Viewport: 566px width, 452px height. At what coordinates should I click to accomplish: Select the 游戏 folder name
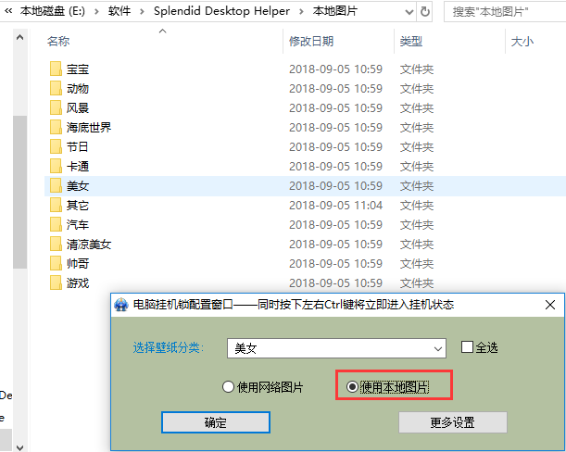click(x=78, y=283)
